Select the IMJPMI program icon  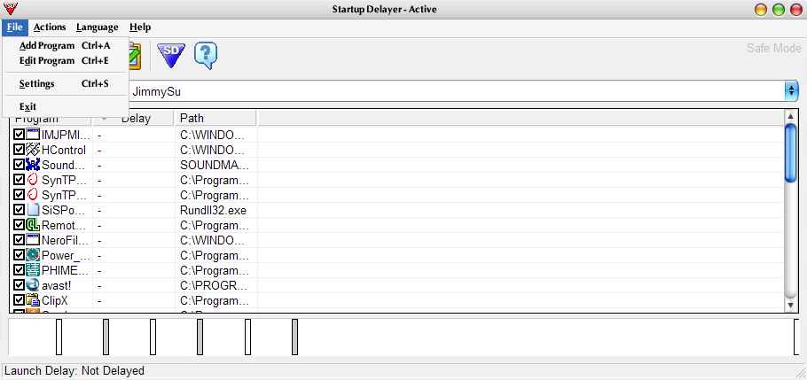point(33,135)
